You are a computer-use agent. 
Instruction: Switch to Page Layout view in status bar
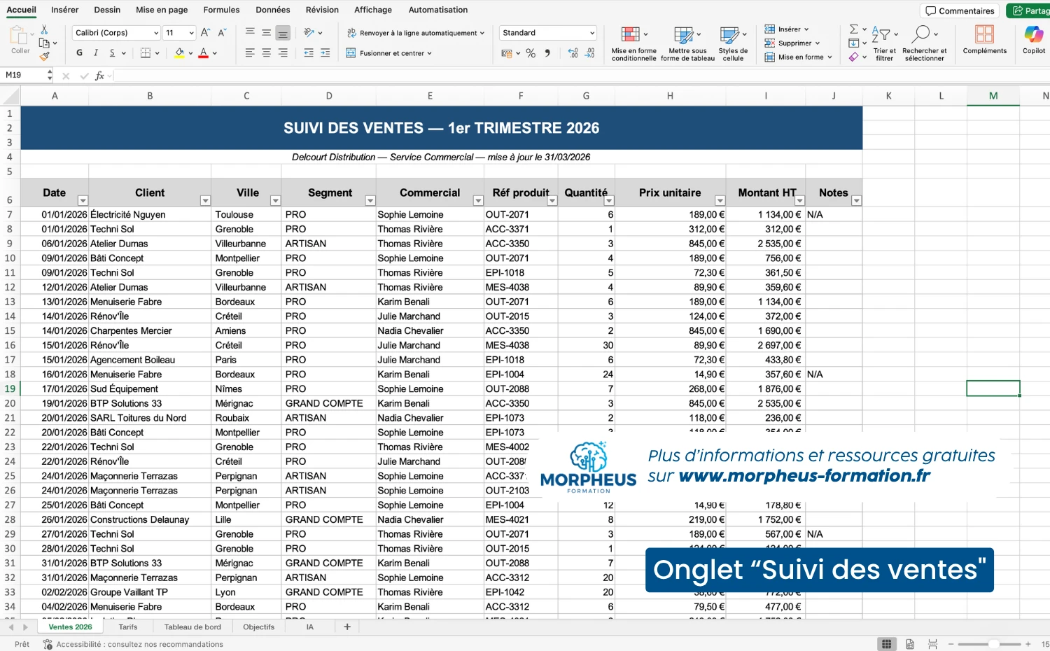pos(909,644)
